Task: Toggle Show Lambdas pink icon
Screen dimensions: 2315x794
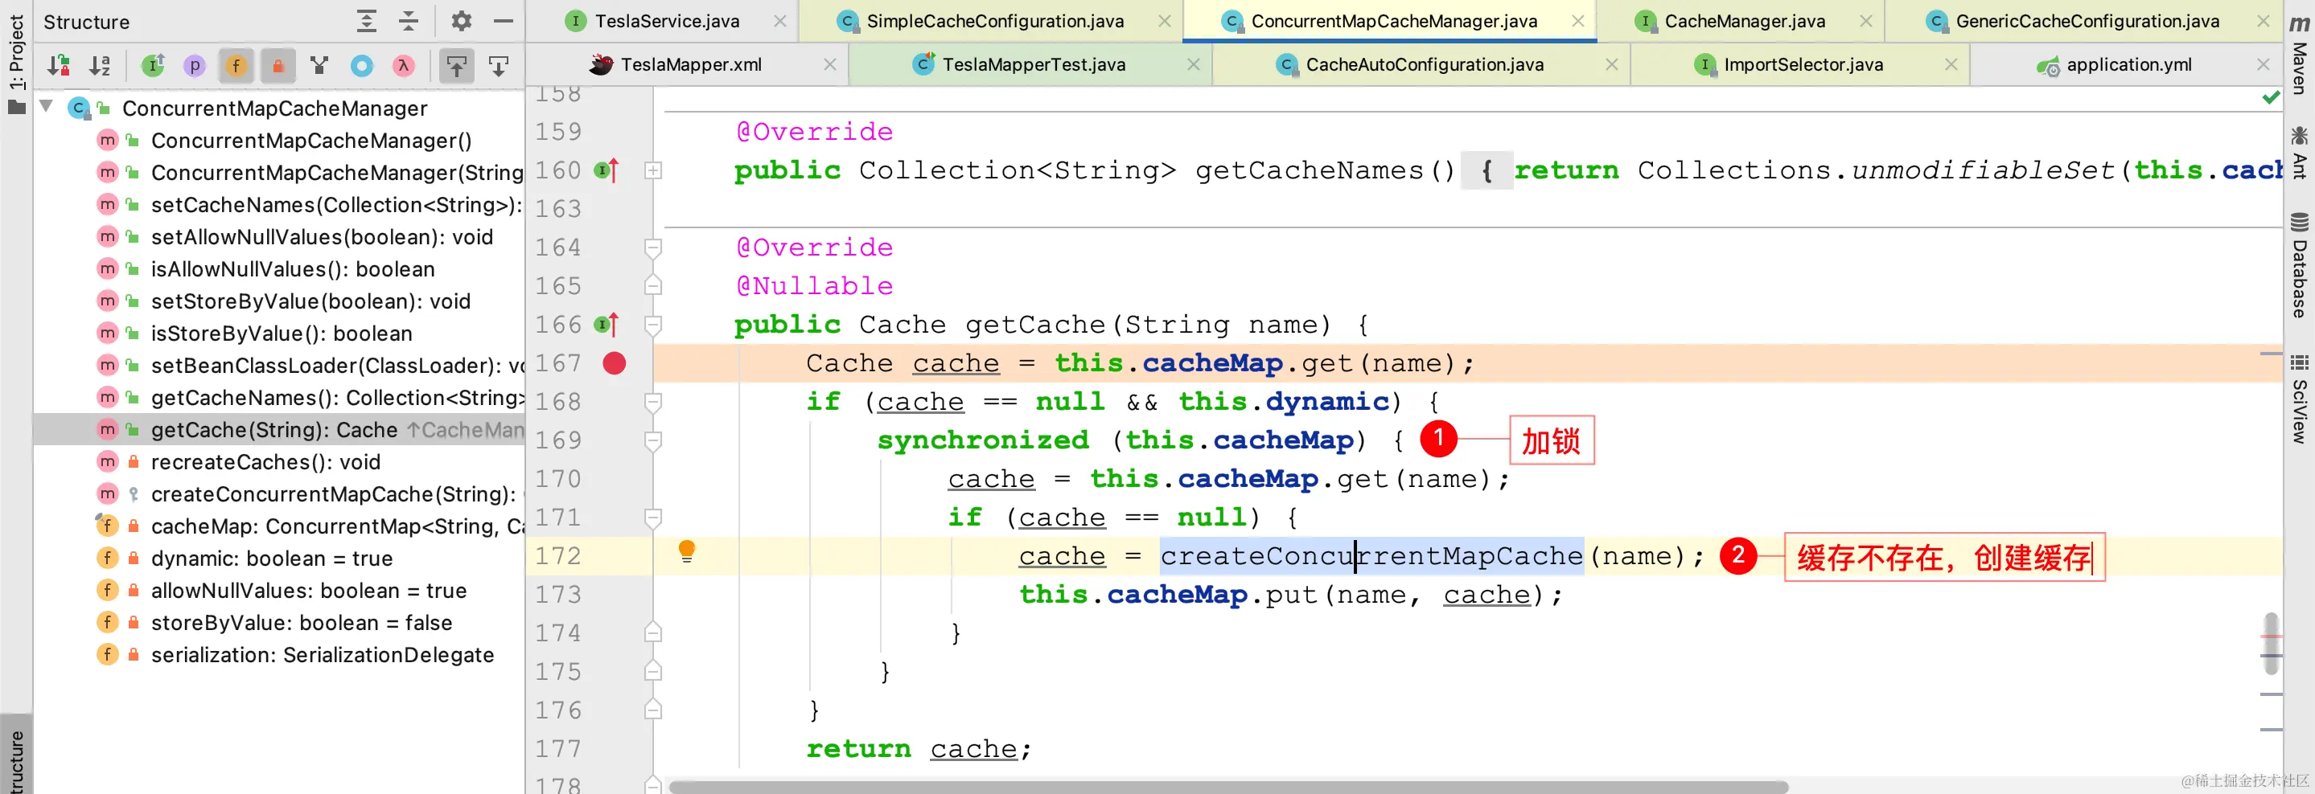Action: (404, 66)
